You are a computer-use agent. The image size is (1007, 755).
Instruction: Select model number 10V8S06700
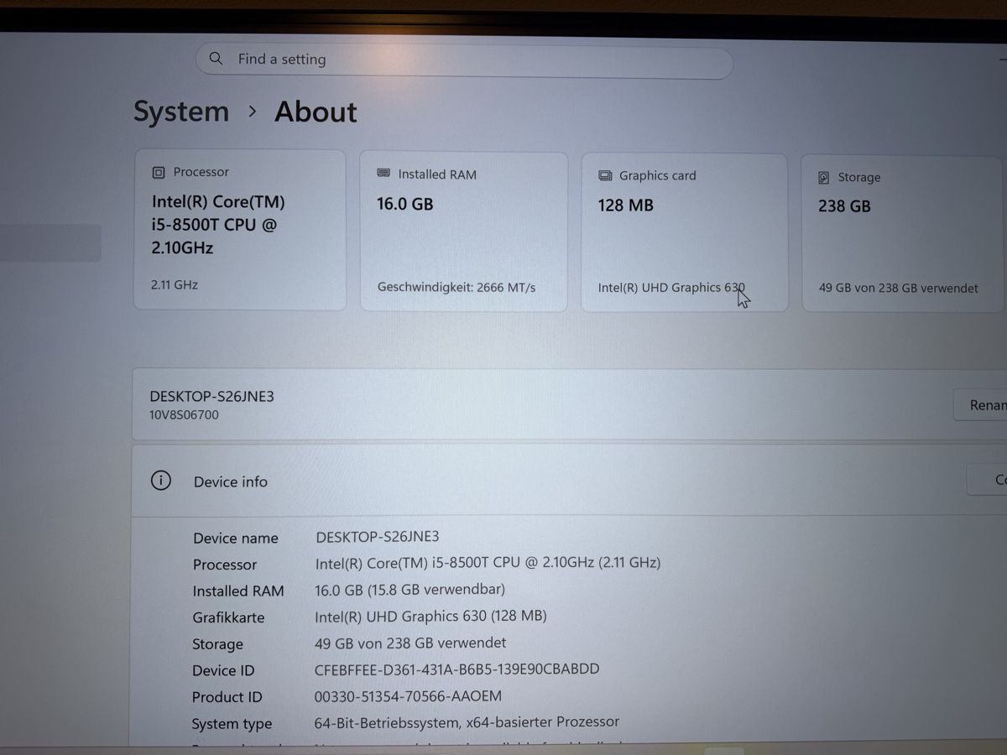(x=184, y=414)
